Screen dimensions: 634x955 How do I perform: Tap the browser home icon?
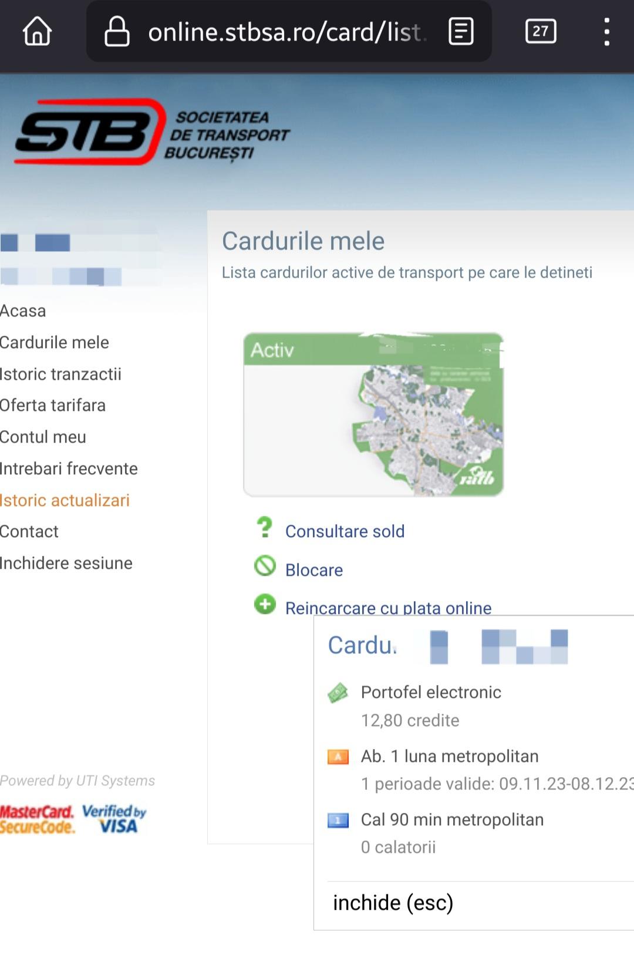(x=37, y=31)
